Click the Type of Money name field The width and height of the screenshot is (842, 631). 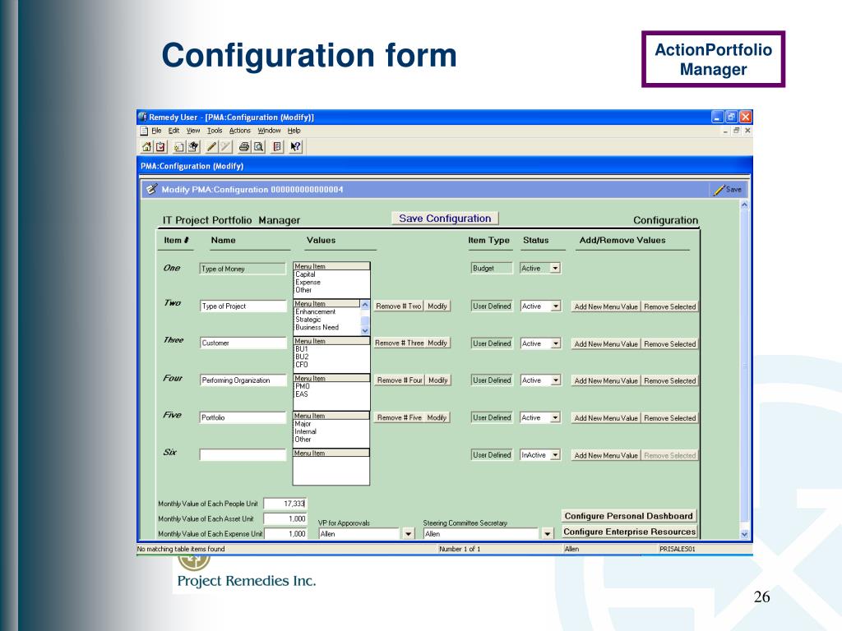pos(243,269)
